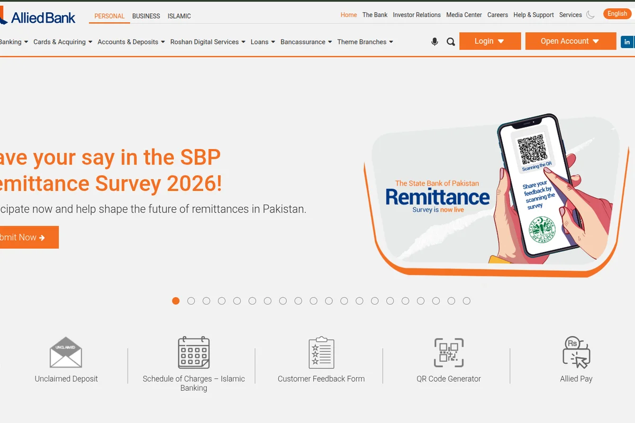Open search using the magnifier icon

pyautogui.click(x=450, y=41)
